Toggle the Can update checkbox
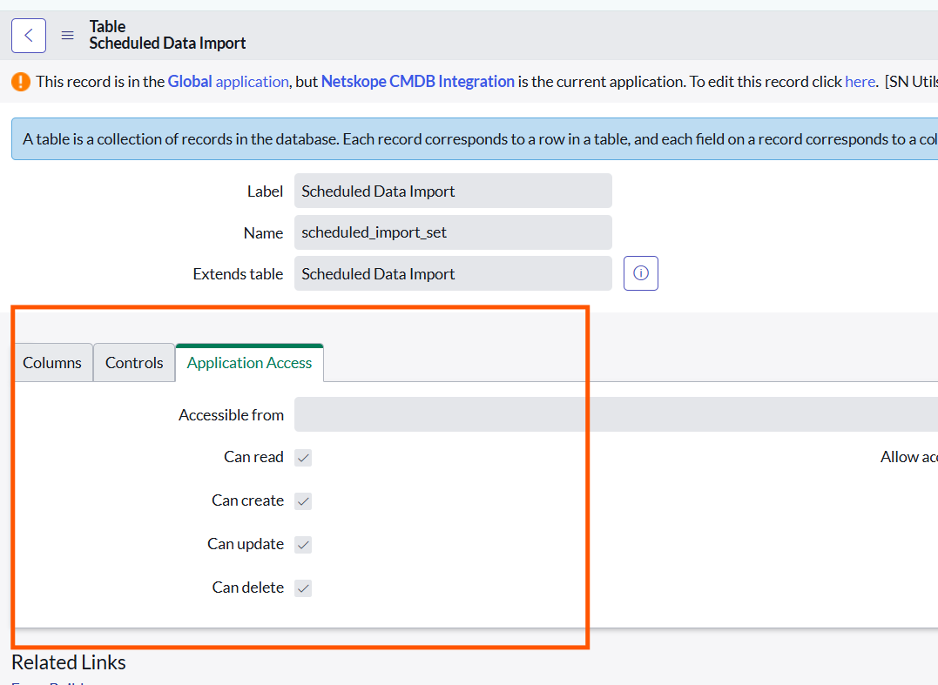This screenshot has width=938, height=685. tap(303, 545)
